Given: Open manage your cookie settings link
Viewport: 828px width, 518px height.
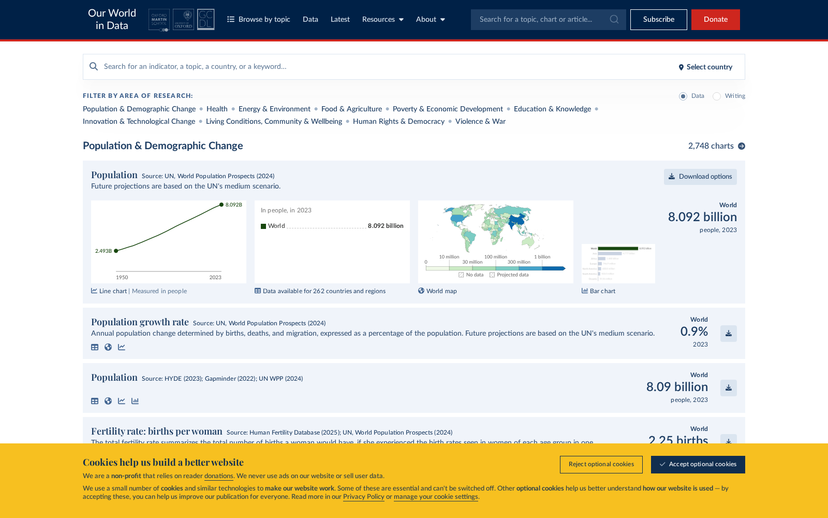Looking at the screenshot, I should [x=436, y=497].
